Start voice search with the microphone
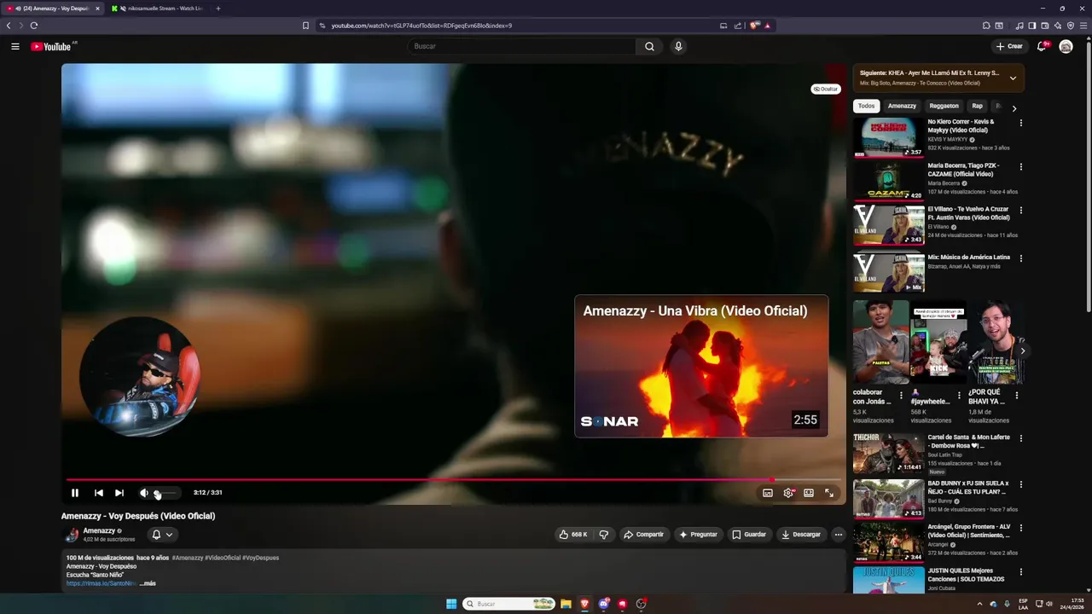The width and height of the screenshot is (1092, 614). point(678,46)
